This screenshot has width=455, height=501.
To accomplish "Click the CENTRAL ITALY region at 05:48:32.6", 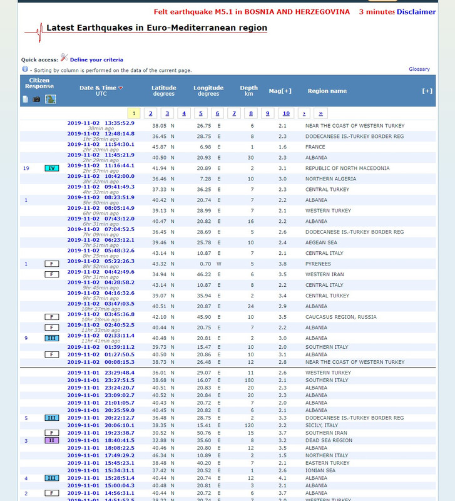I will point(324,253).
